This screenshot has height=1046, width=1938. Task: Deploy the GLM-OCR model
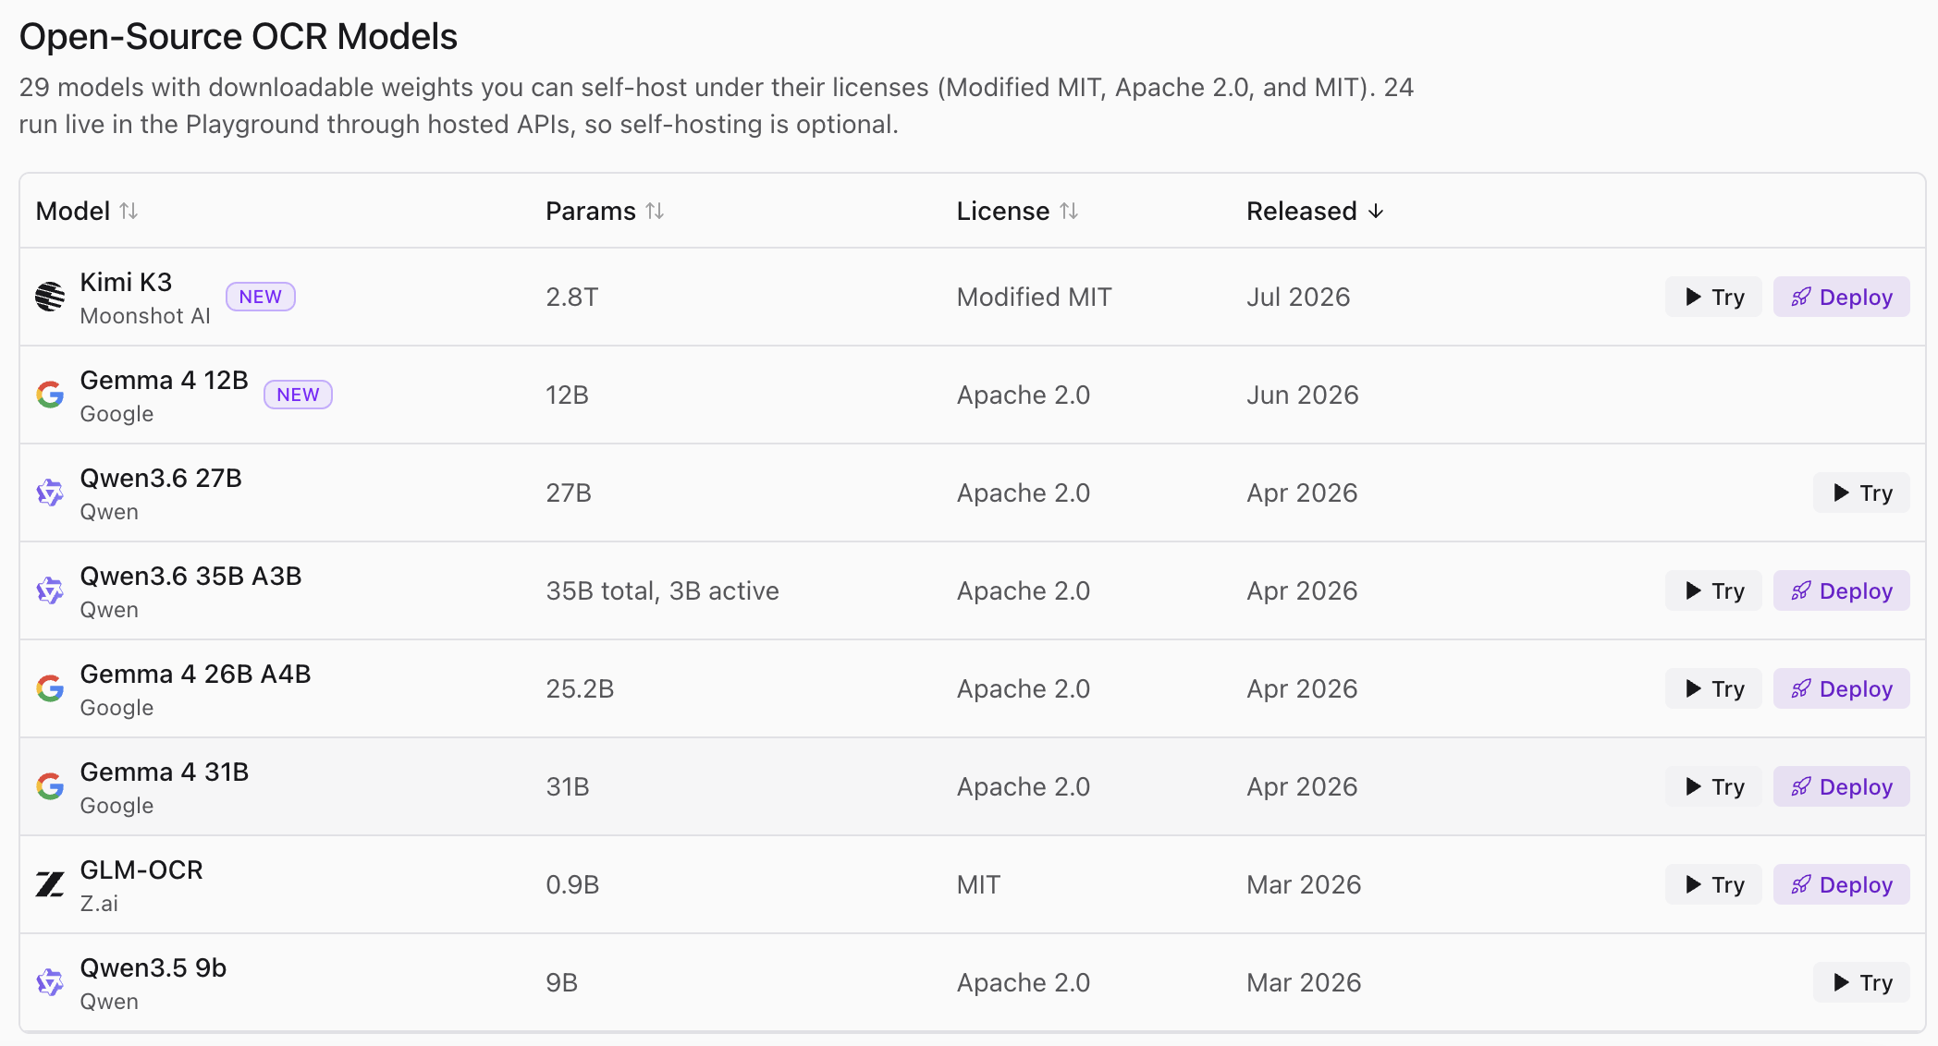[x=1842, y=884]
